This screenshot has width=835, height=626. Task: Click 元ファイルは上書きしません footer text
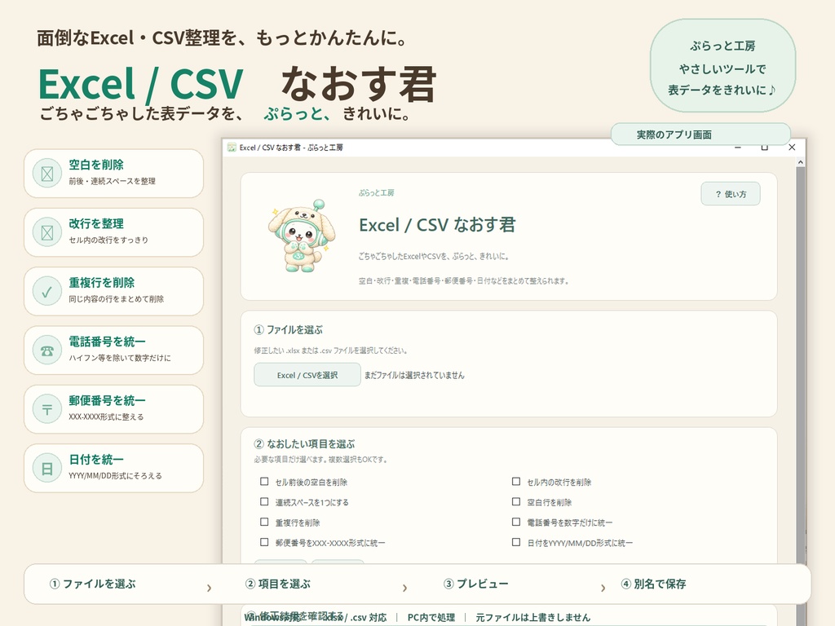(x=533, y=618)
